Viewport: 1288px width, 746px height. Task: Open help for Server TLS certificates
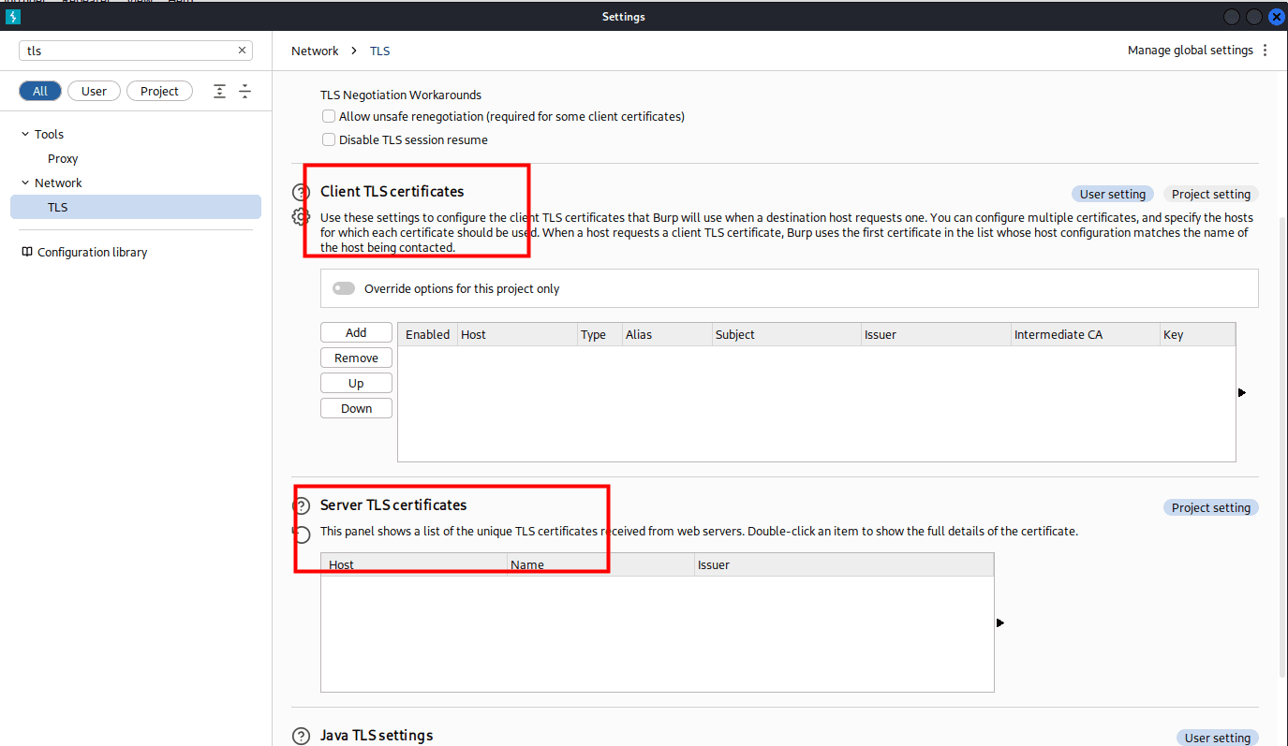point(301,506)
